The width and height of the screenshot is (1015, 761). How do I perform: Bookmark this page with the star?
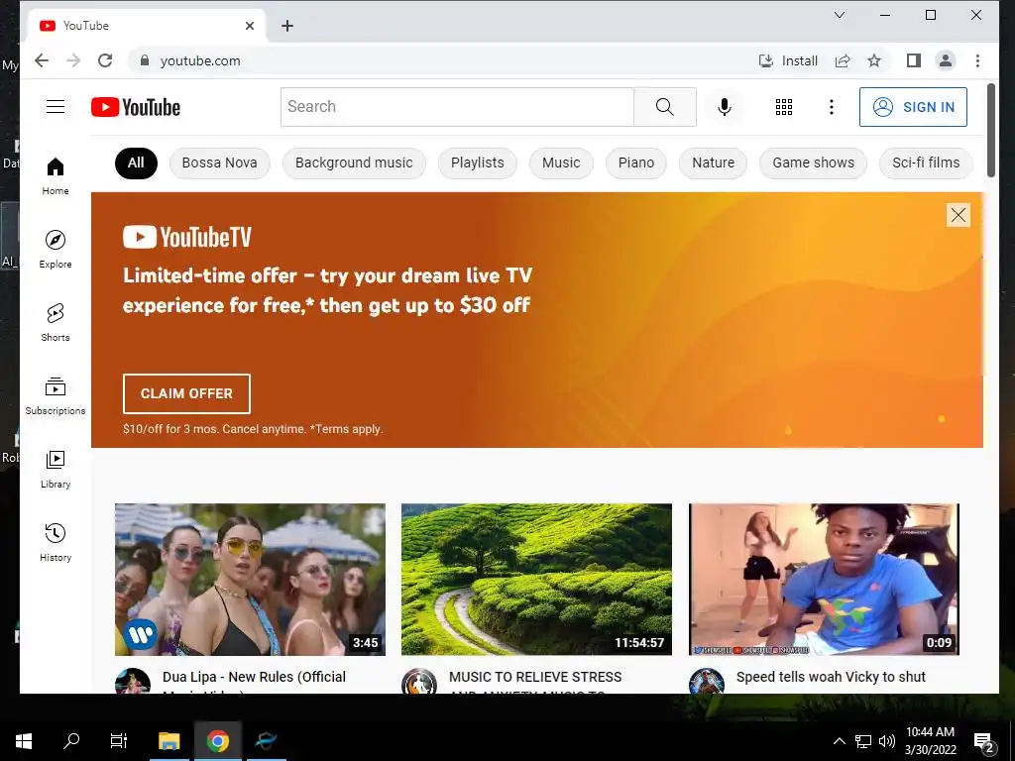(874, 60)
